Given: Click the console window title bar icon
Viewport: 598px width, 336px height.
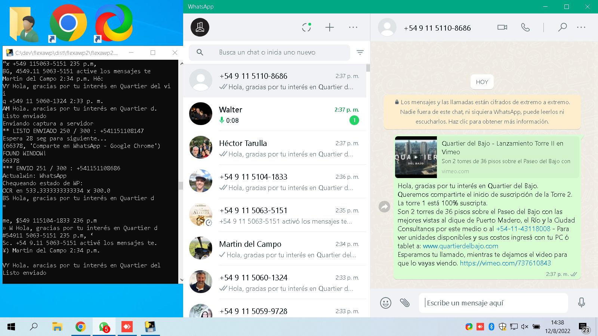Looking at the screenshot, I should pos(10,53).
